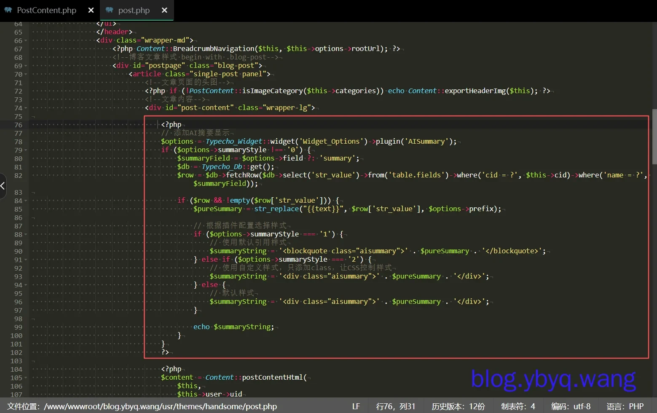Select line number 99 in gutter
657x413 pixels.
click(18, 327)
